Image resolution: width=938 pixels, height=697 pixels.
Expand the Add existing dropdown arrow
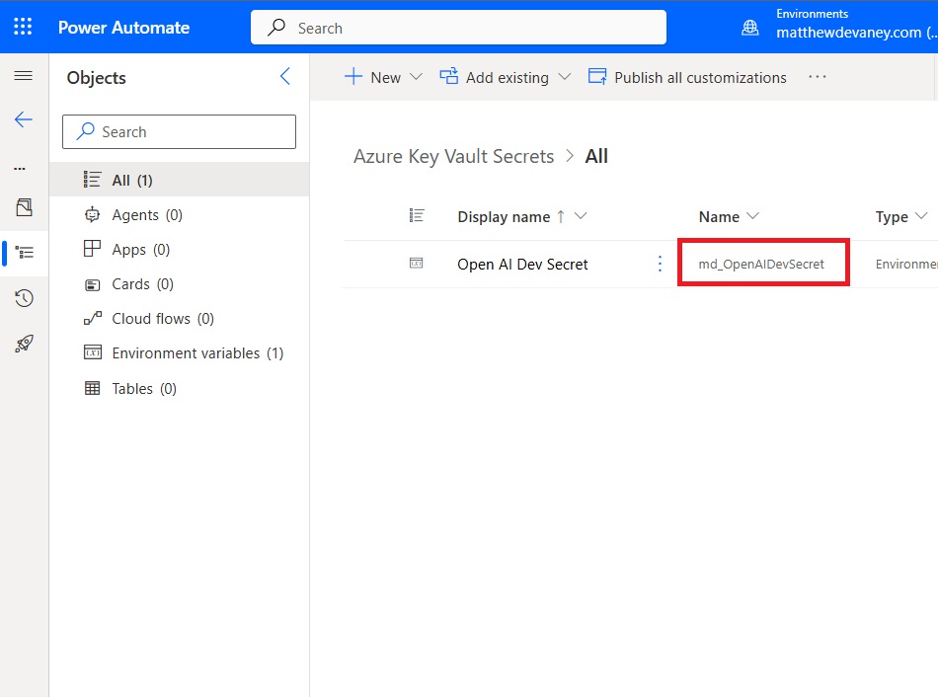pos(564,77)
